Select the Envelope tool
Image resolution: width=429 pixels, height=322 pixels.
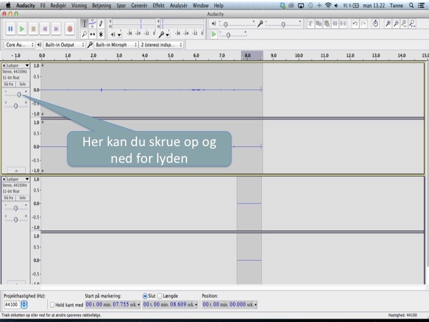tap(92, 24)
